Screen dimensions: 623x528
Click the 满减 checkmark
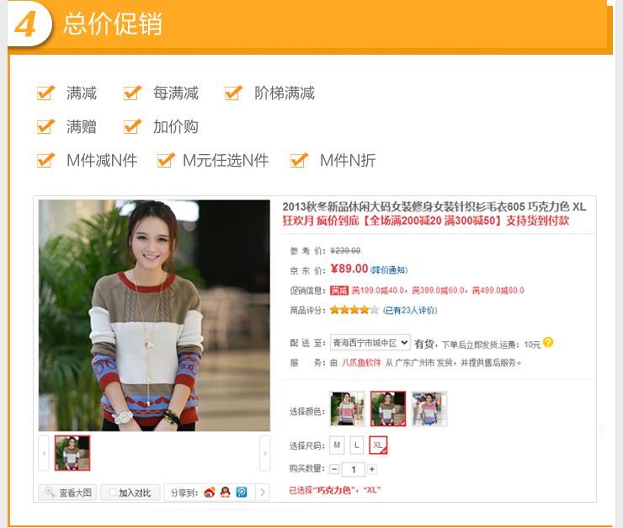click(x=45, y=93)
